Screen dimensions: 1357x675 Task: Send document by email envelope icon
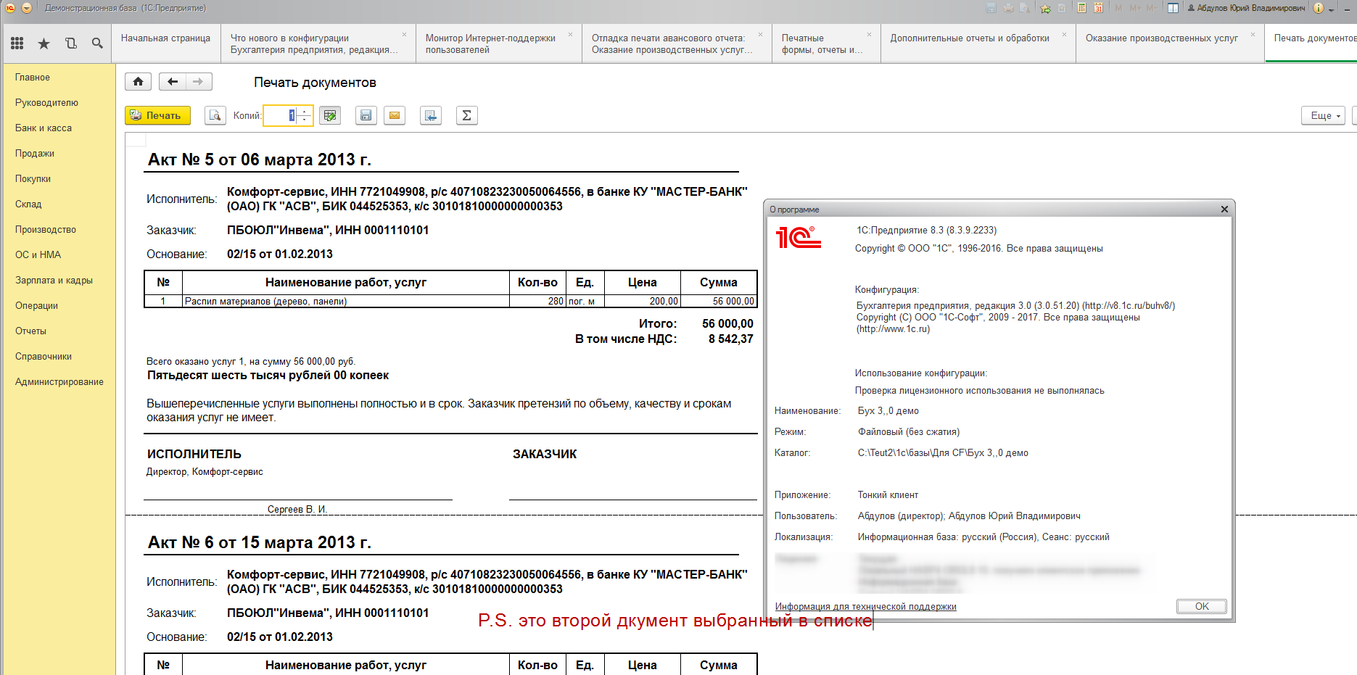click(394, 115)
